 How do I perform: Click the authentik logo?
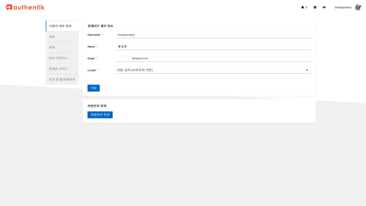click(24, 7)
